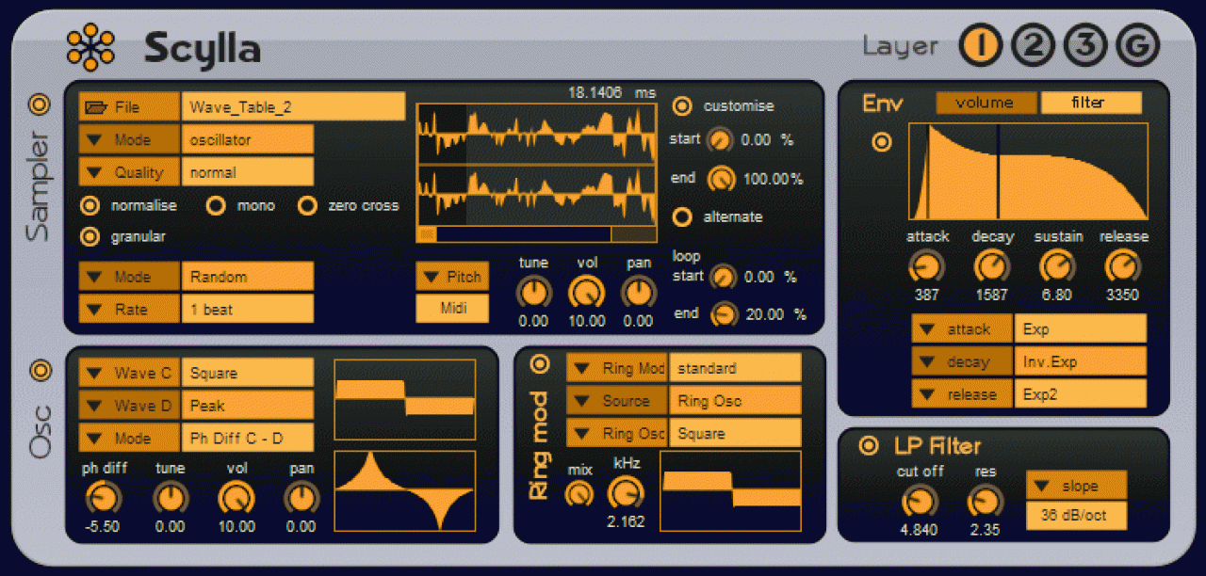Open File browser with folder icon

click(129, 107)
